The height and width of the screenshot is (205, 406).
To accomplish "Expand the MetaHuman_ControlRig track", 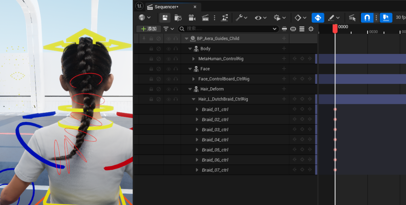I will tap(194, 59).
